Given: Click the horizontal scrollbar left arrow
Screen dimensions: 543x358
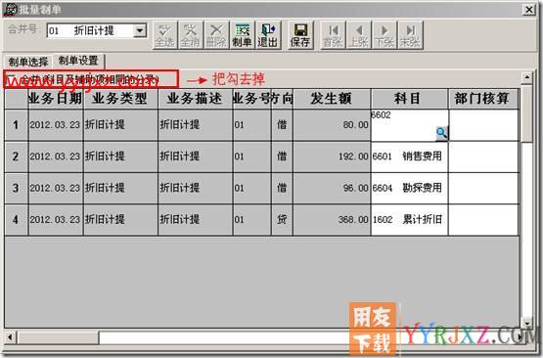Looking at the screenshot, I should pyautogui.click(x=10, y=337).
